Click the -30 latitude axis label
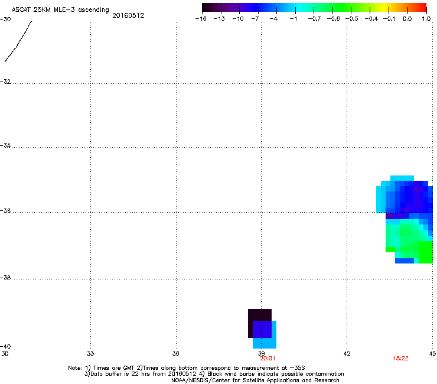Screen dimensions: 437x384 coord(5,19)
